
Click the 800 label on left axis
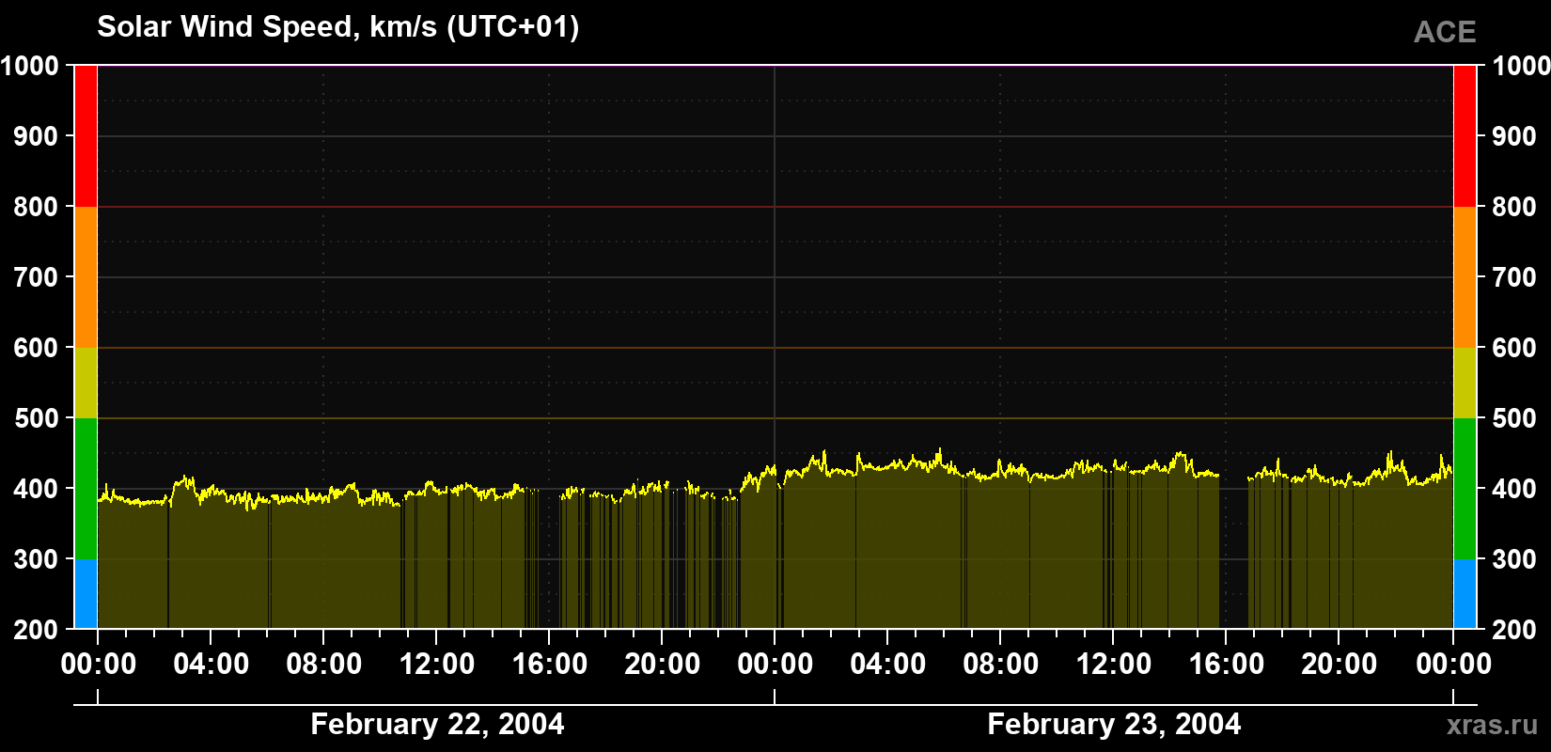tap(37, 207)
